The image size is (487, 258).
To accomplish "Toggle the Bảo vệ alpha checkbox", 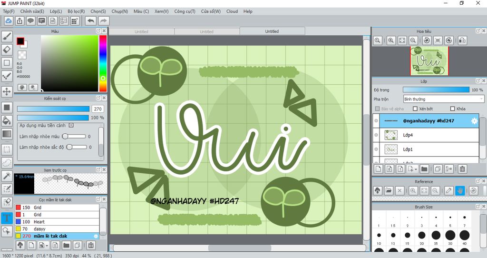I will (x=377, y=109).
